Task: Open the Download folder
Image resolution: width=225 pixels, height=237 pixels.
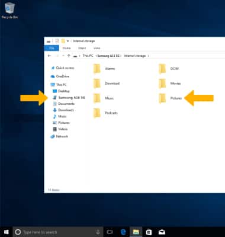Action: pyautogui.click(x=107, y=84)
